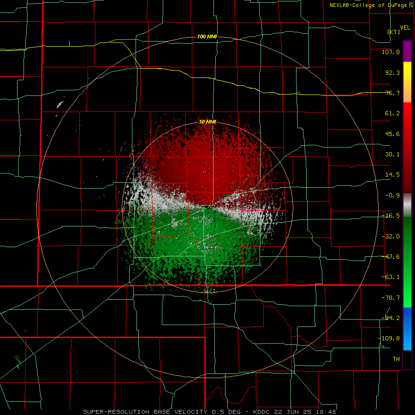This screenshot has height=415, width=415.
Task: Click the -0.9 value on velocity scale
Action: coord(392,196)
